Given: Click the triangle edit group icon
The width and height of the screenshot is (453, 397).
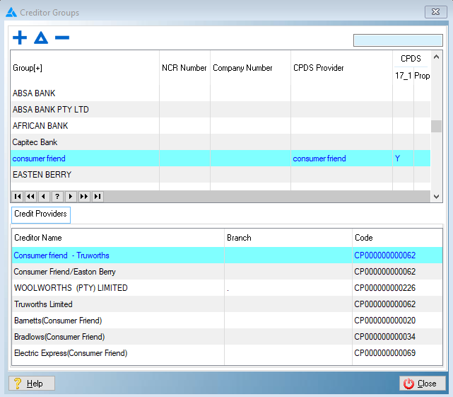Looking at the screenshot, I should (x=41, y=38).
